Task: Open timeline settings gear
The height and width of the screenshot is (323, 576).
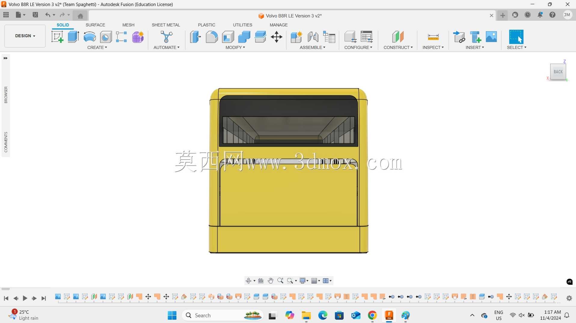Action: tap(569, 298)
